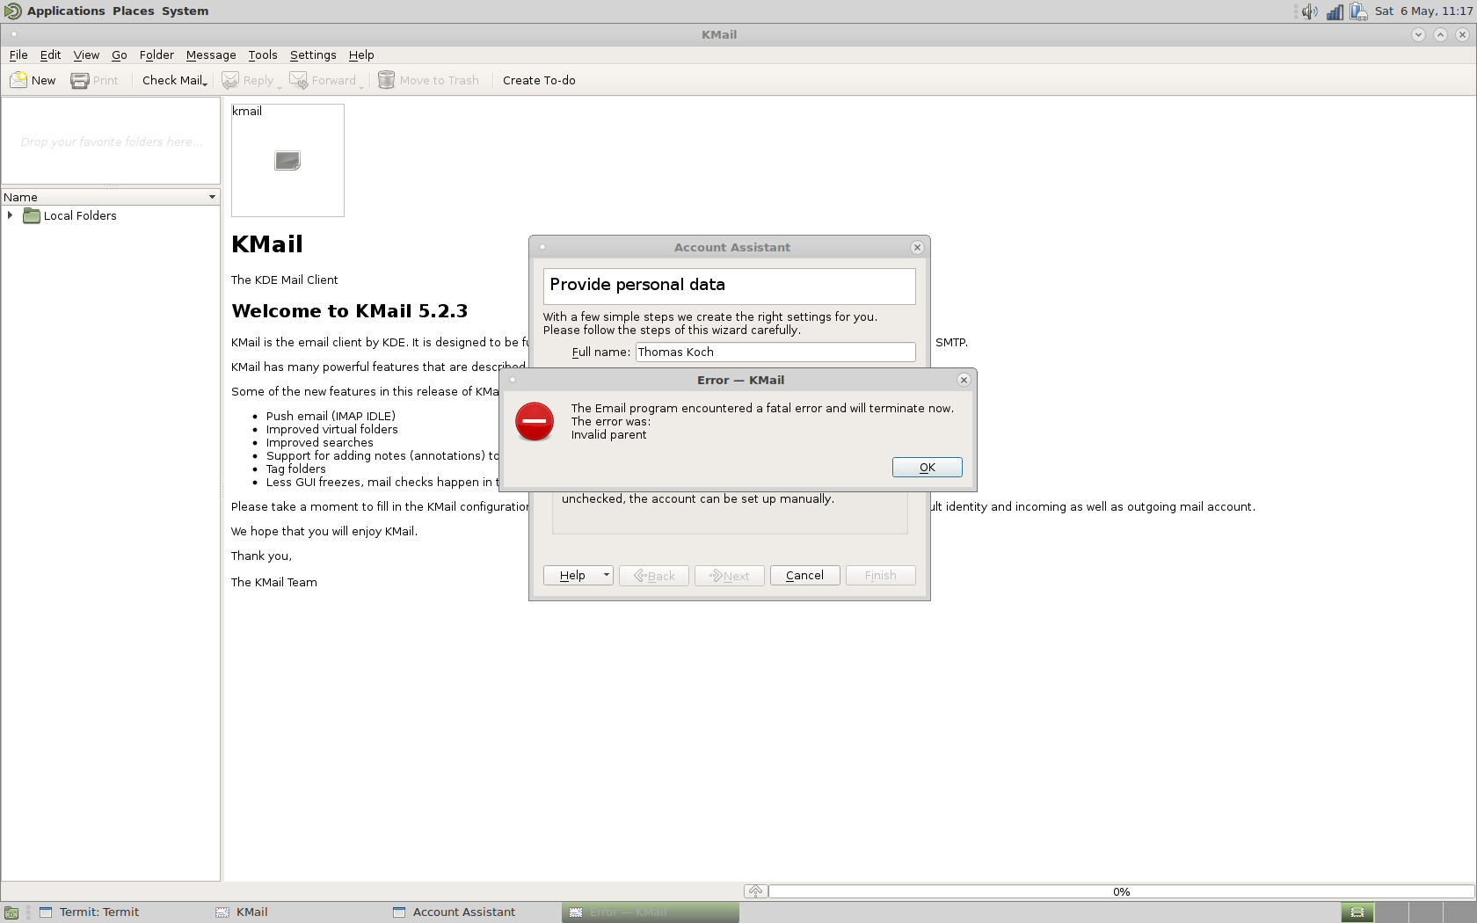
Task: Click the 'Push email (IMAP IDLE)' list item
Action: pyautogui.click(x=331, y=416)
